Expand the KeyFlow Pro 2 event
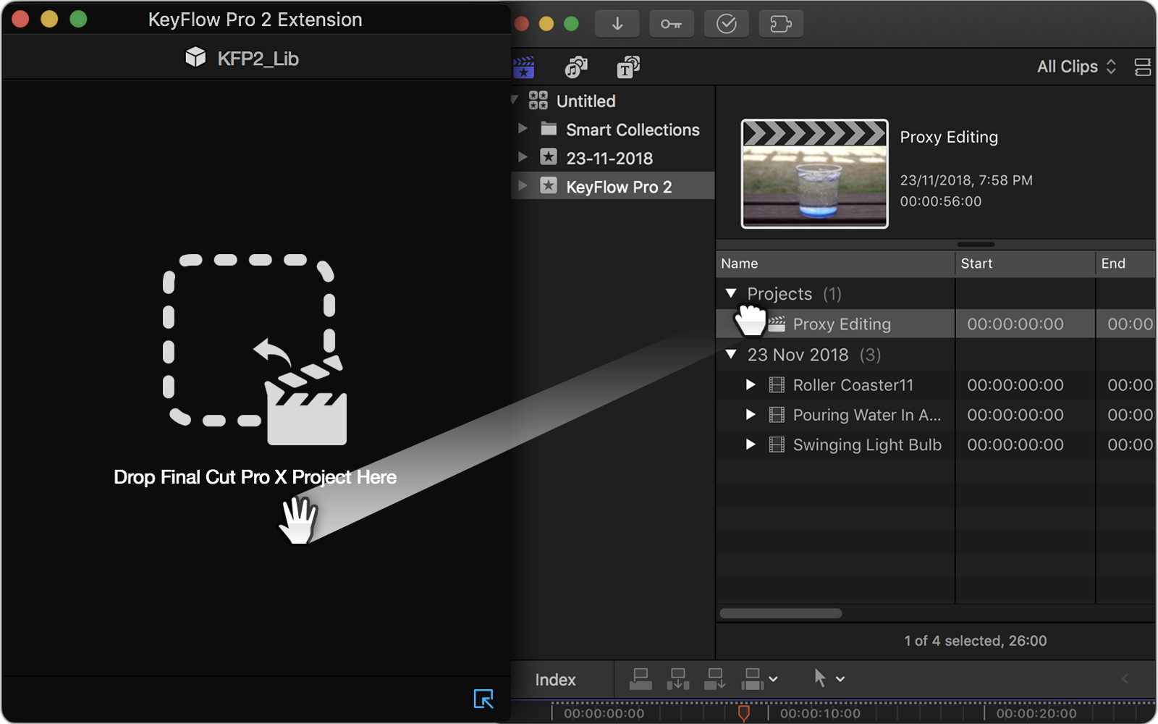 523,186
